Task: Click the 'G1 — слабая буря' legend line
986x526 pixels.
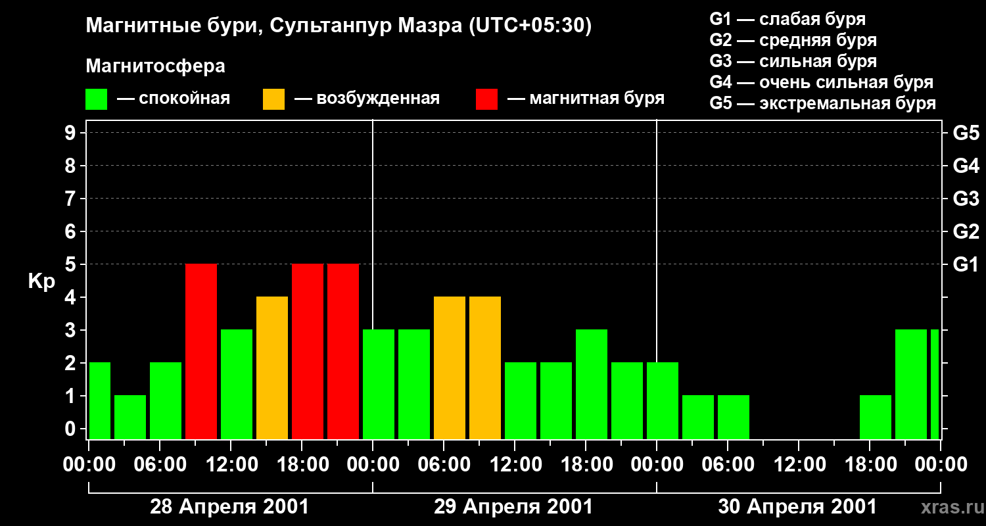Action: tap(787, 18)
